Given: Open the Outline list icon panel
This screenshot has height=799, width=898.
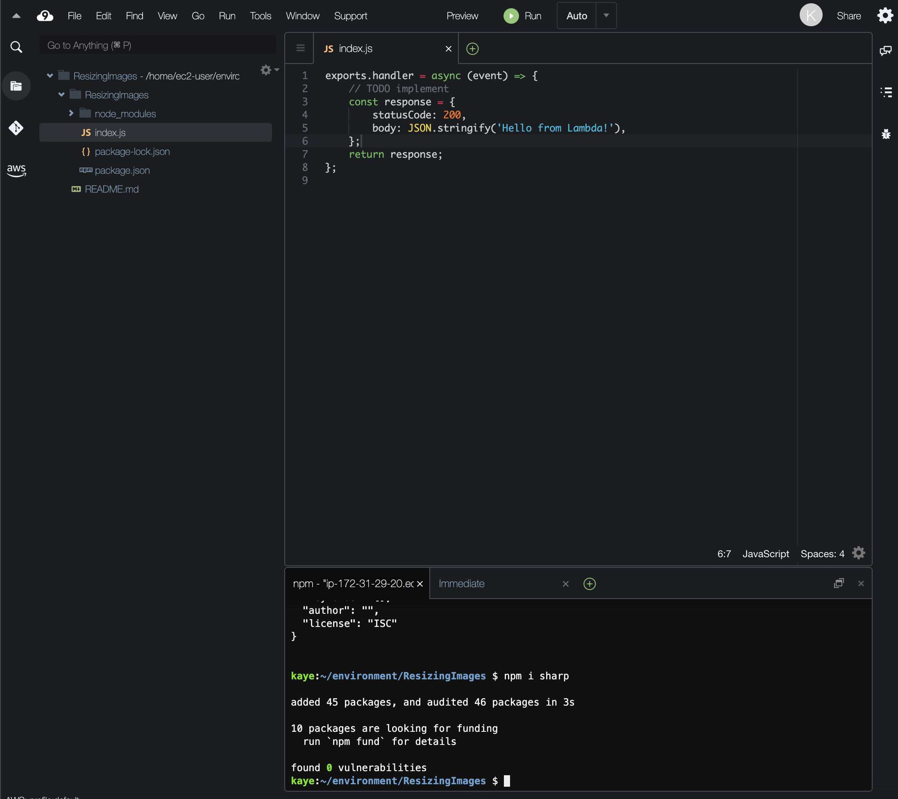Looking at the screenshot, I should click(x=886, y=92).
